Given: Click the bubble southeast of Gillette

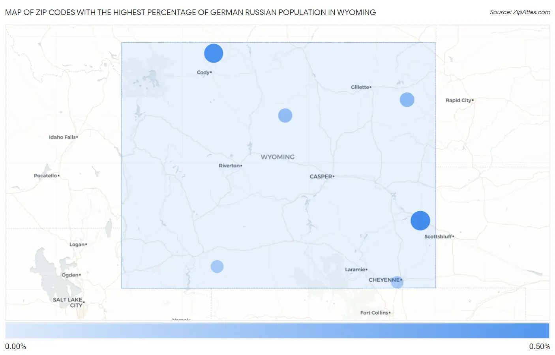Looking at the screenshot, I should [x=407, y=100].
